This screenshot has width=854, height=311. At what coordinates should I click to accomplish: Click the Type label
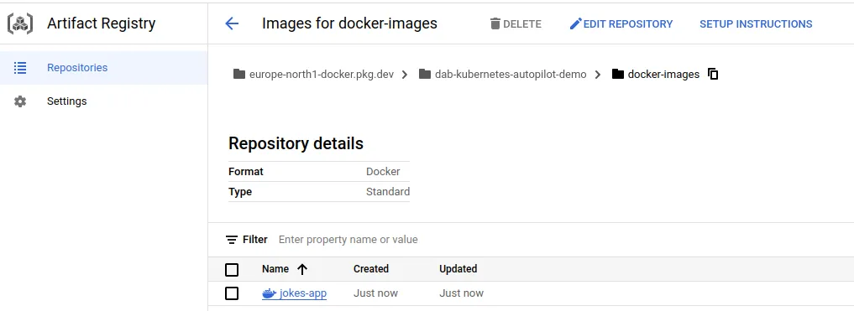pos(240,192)
